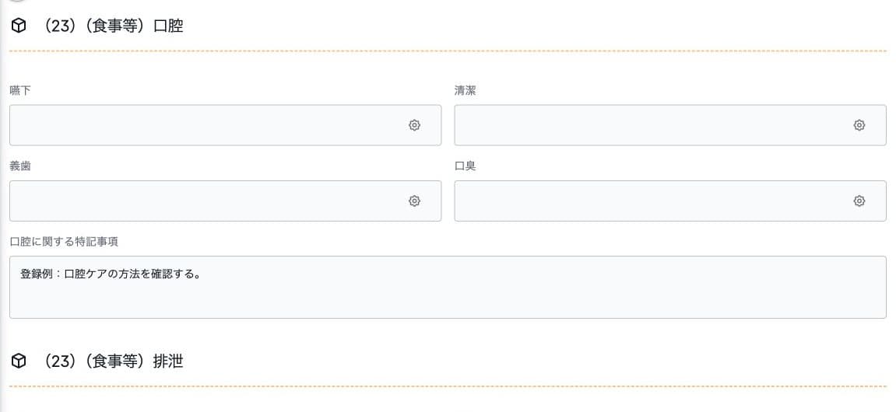Select the 義歯 input box

point(225,201)
